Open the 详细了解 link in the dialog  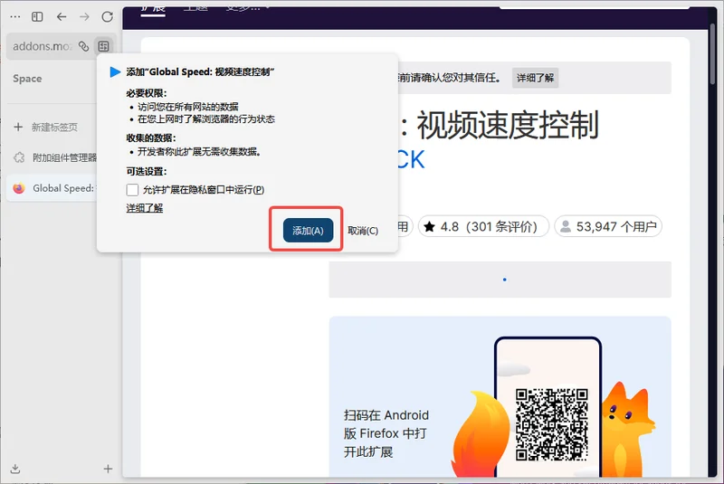(x=145, y=208)
